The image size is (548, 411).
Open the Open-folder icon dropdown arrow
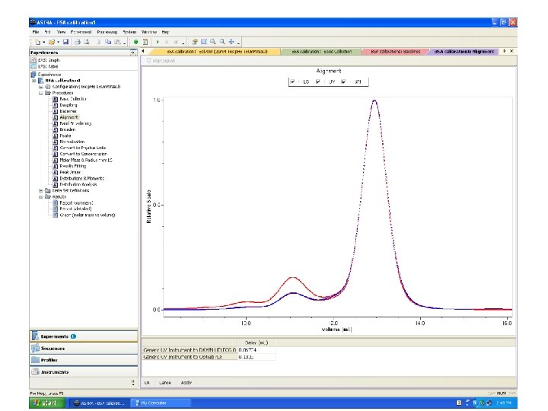58,43
